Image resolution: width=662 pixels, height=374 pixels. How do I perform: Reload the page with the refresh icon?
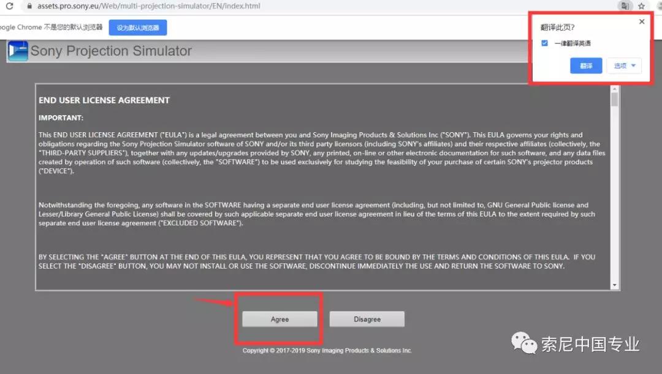tap(9, 6)
